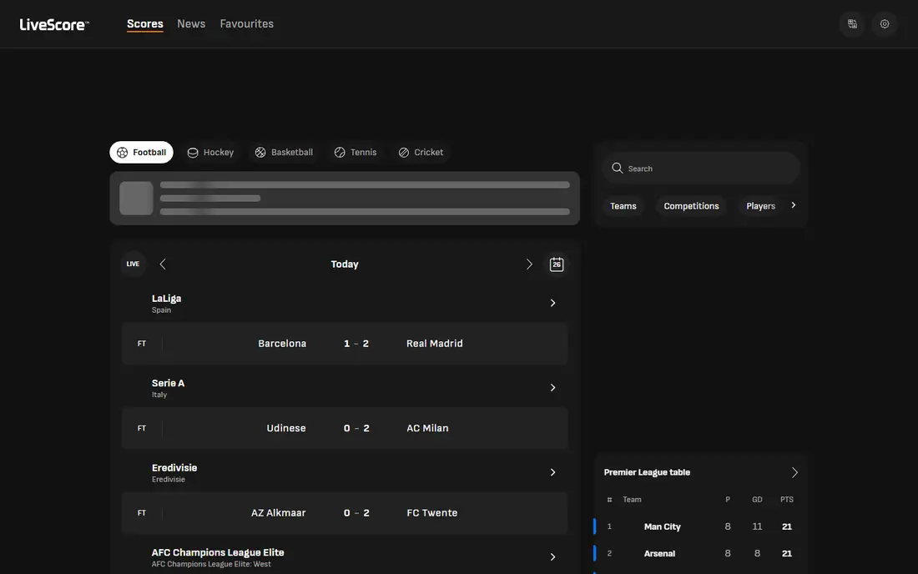Open the calendar date picker icon

coord(556,264)
